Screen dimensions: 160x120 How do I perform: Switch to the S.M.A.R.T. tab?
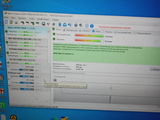[x=85, y=31]
